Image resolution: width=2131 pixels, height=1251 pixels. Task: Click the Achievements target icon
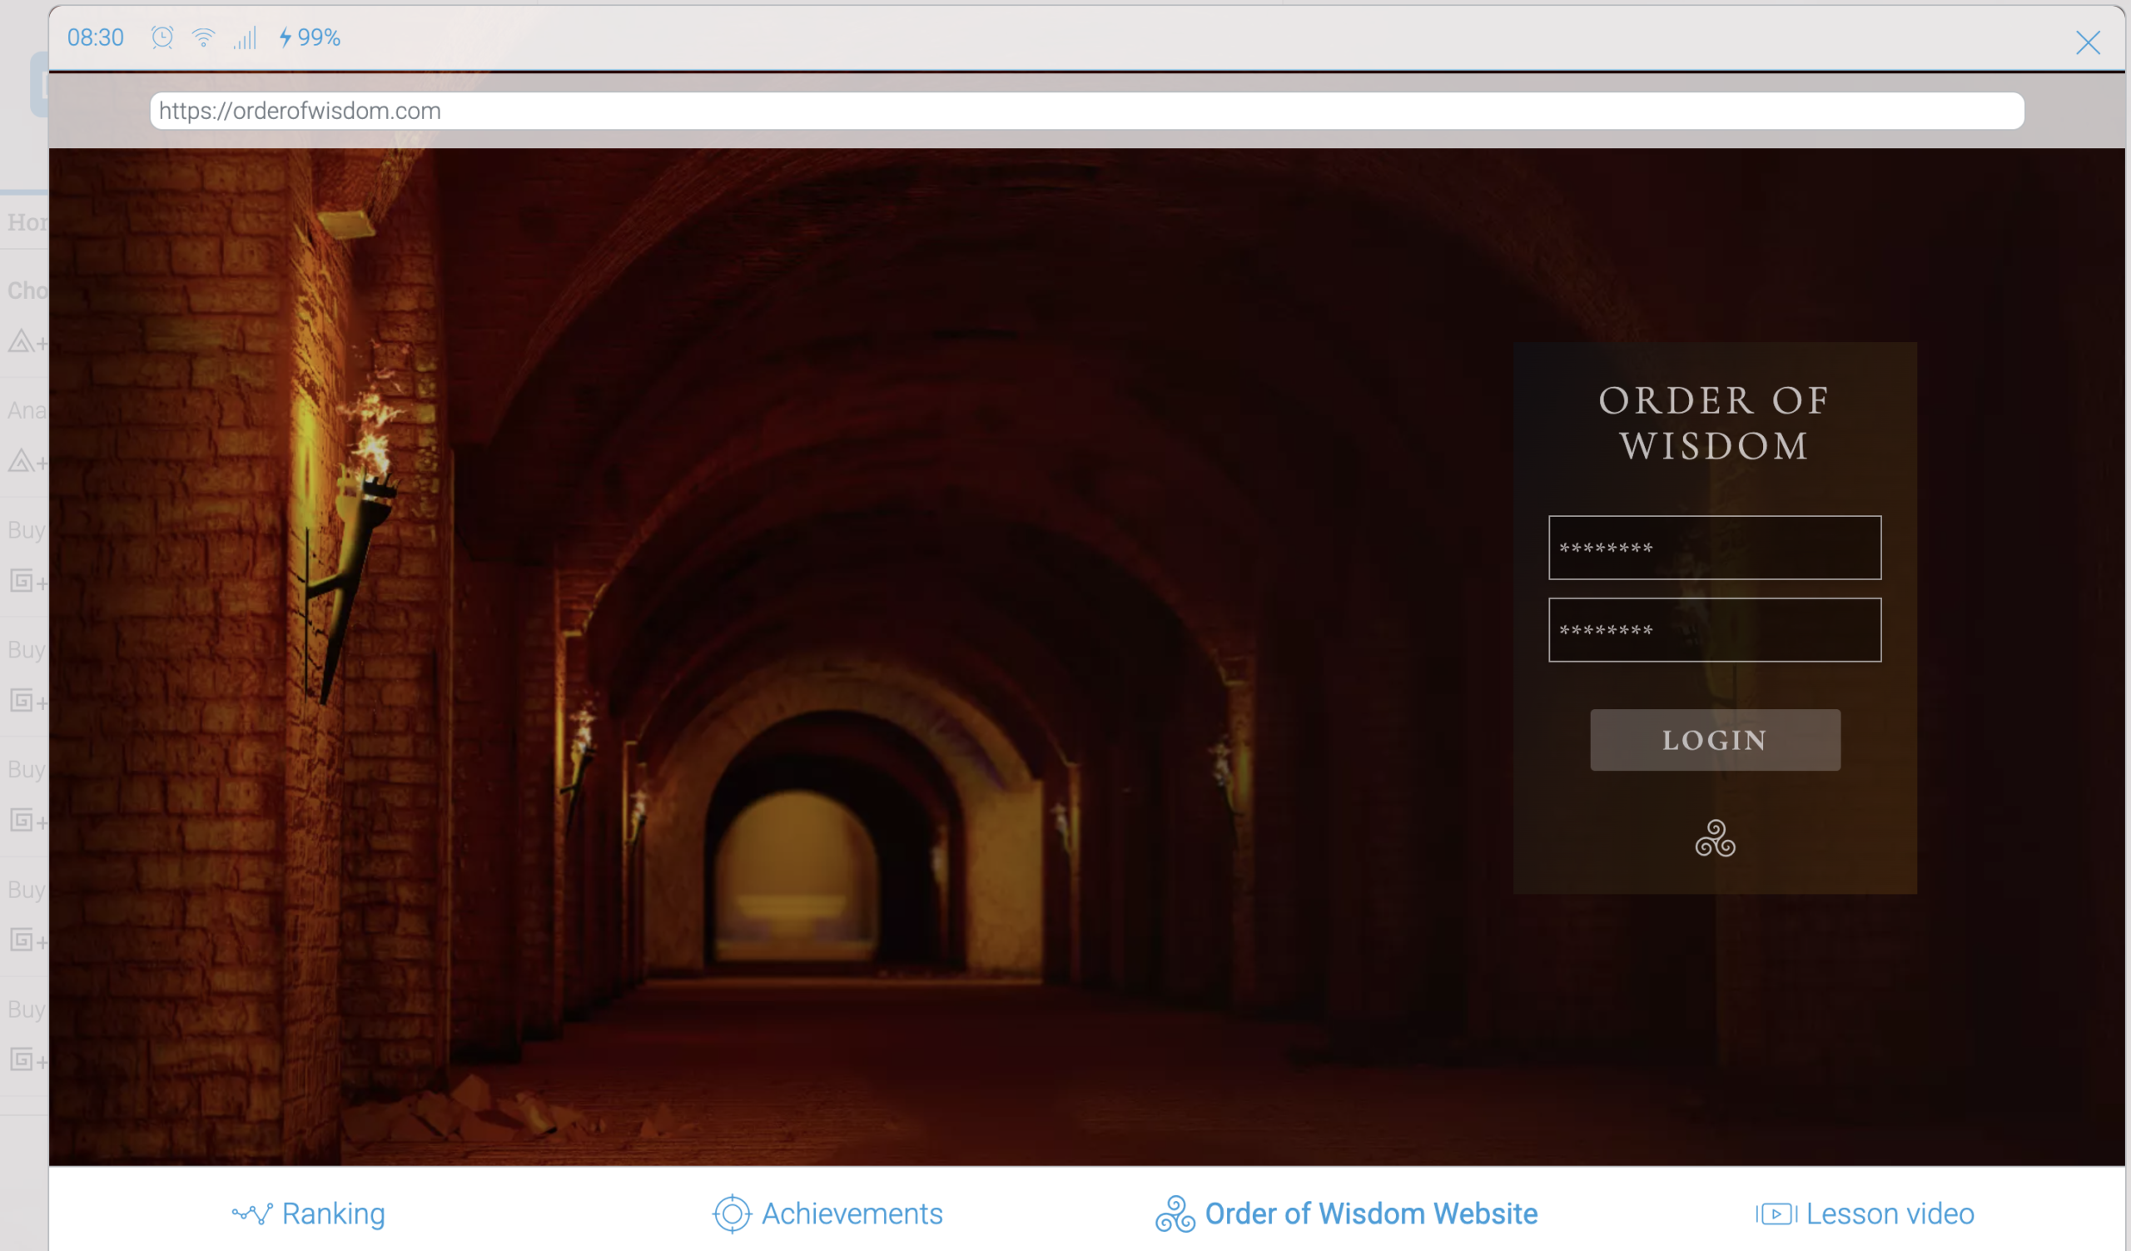(732, 1214)
